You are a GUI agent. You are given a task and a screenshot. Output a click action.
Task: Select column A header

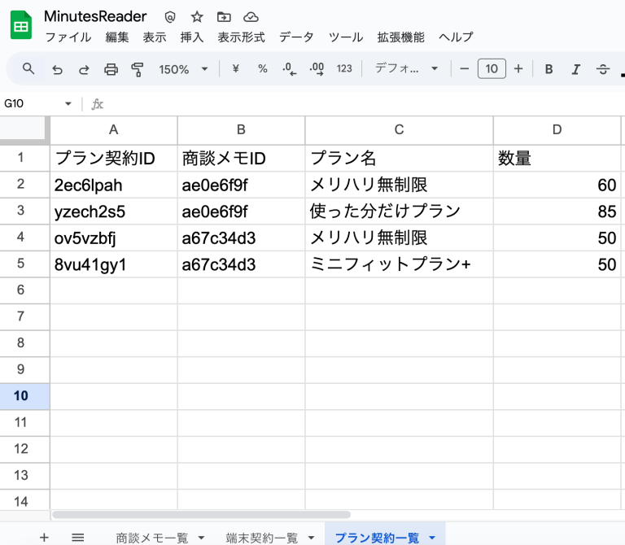114,130
